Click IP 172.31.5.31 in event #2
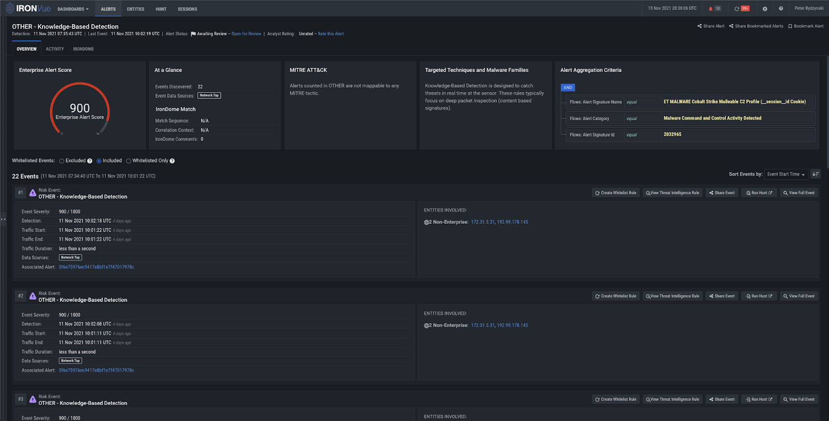The width and height of the screenshot is (829, 421). click(483, 326)
